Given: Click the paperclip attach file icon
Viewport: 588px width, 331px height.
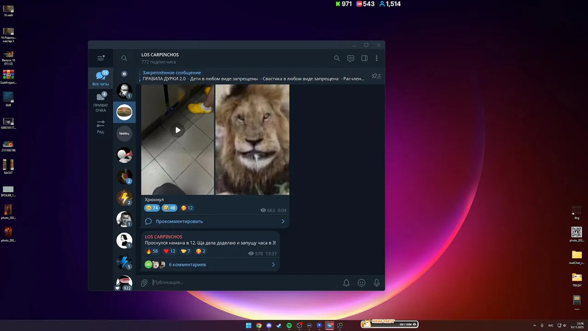Looking at the screenshot, I should click(x=144, y=283).
